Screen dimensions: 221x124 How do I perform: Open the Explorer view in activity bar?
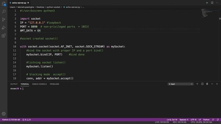click(x=4, y=4)
